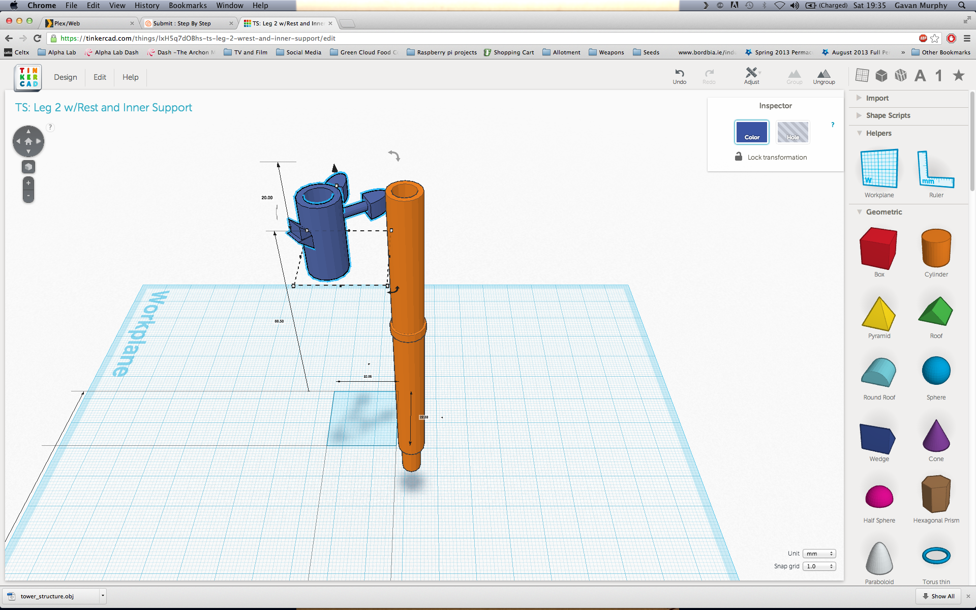Click the Import button in panel
This screenshot has width=976, height=610.
(875, 98)
